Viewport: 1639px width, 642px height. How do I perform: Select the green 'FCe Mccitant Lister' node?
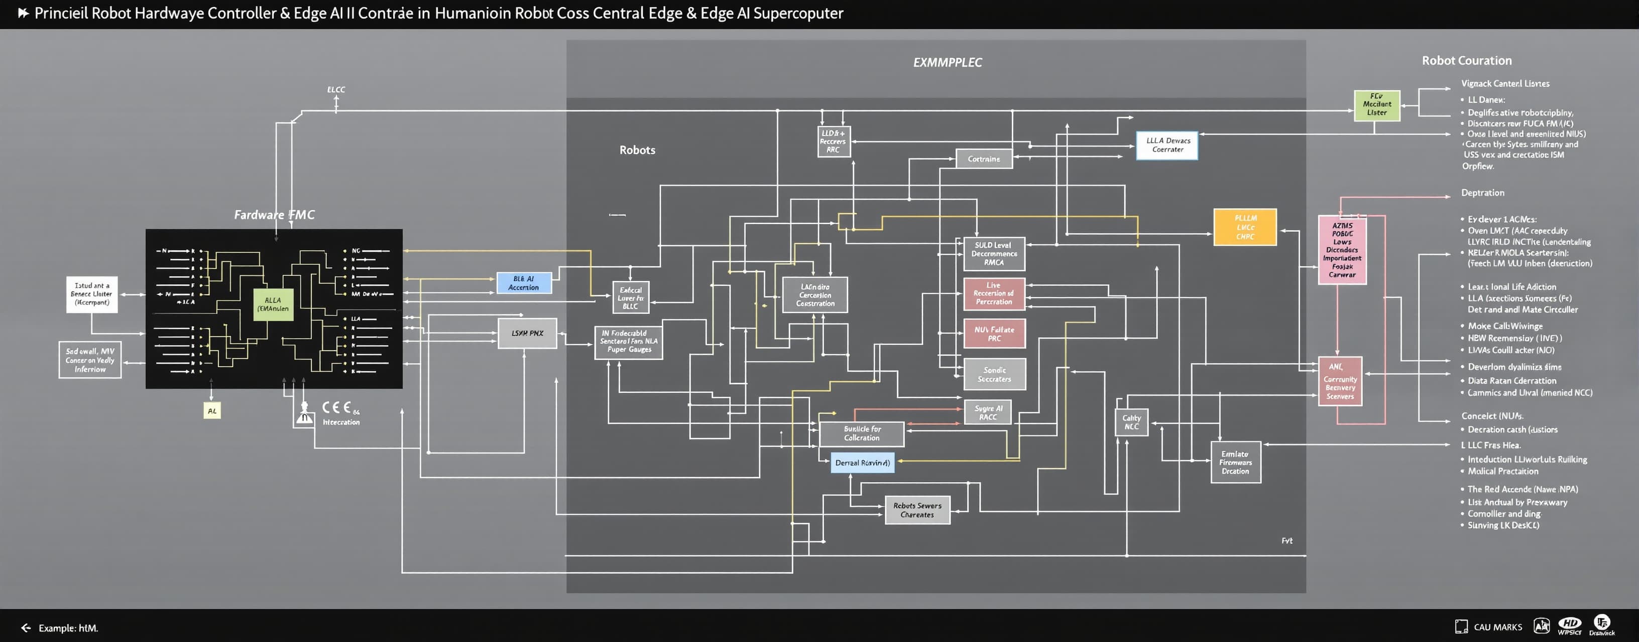tap(1377, 105)
